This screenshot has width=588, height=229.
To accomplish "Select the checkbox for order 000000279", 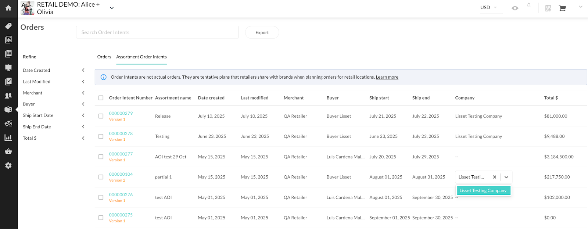I will (x=101, y=116).
